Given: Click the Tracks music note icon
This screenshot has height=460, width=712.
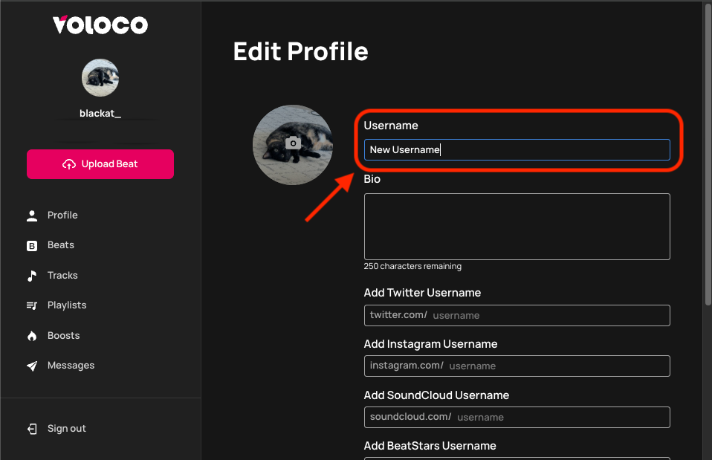Looking at the screenshot, I should pos(32,276).
